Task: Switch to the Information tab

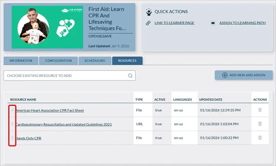Action: pyautogui.click(x=21, y=61)
